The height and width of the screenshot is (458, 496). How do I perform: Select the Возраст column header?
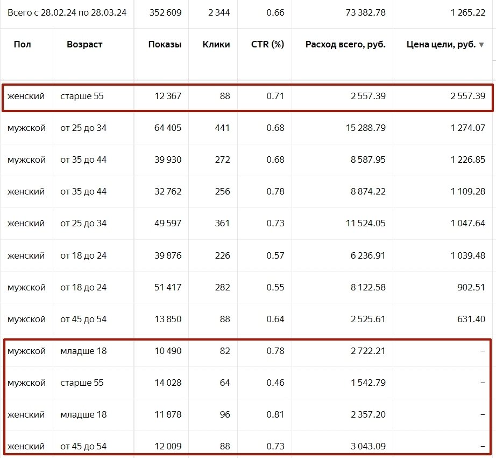[x=85, y=45]
